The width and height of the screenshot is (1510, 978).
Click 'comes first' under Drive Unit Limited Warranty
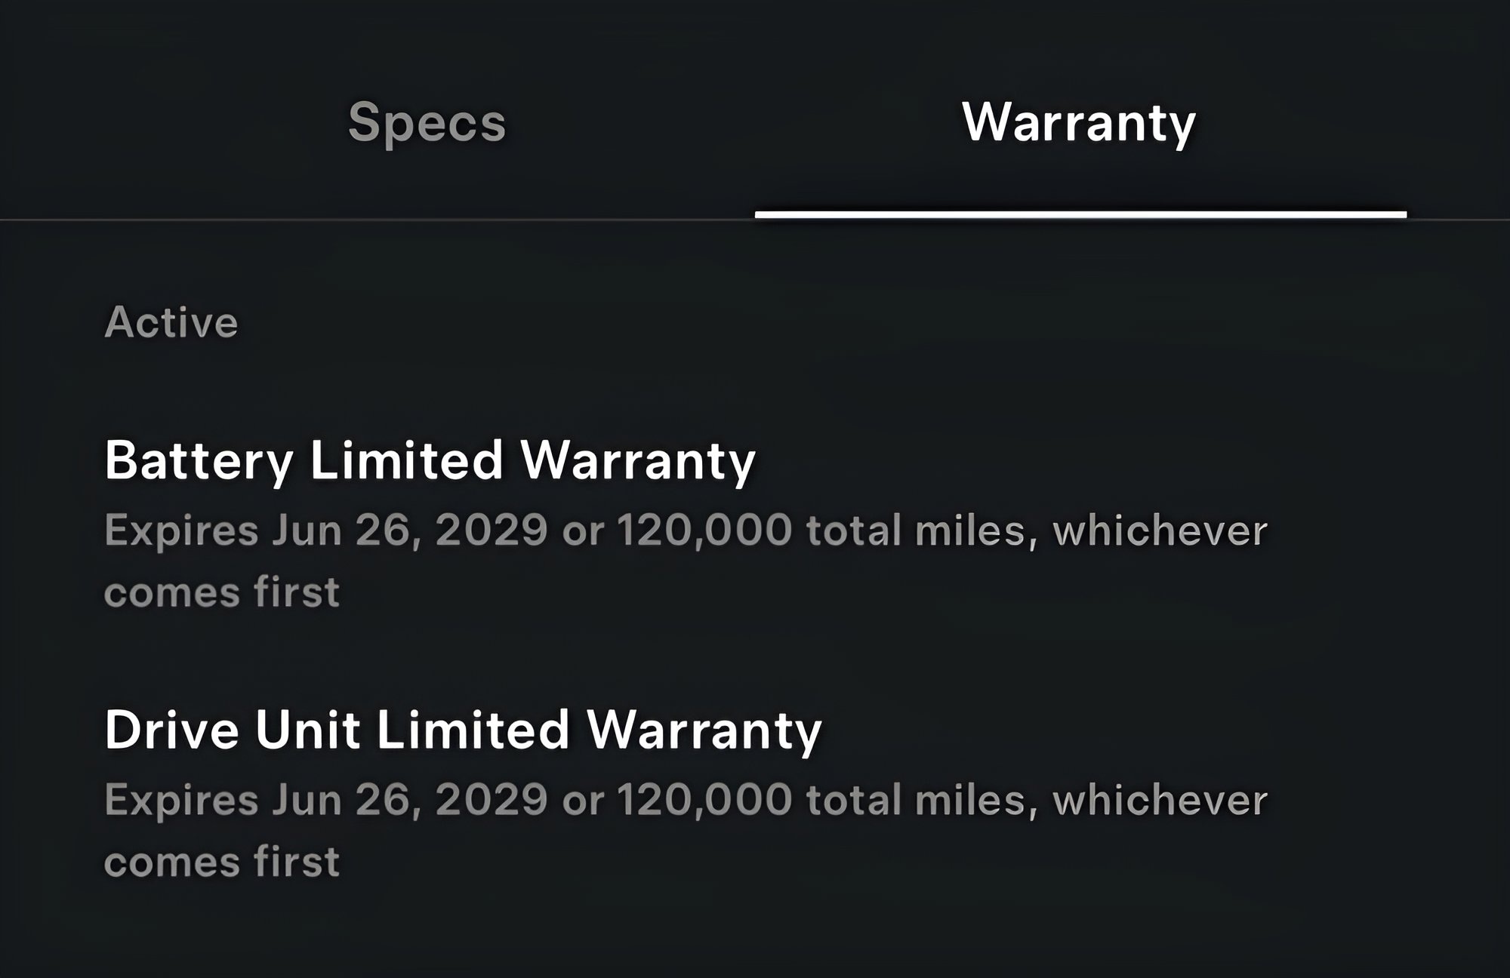click(x=222, y=862)
